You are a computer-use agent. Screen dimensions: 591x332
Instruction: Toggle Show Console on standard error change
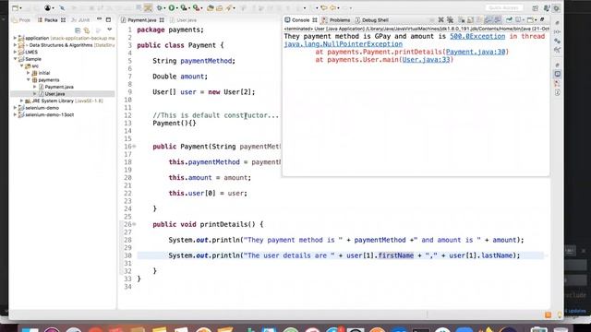498,19
